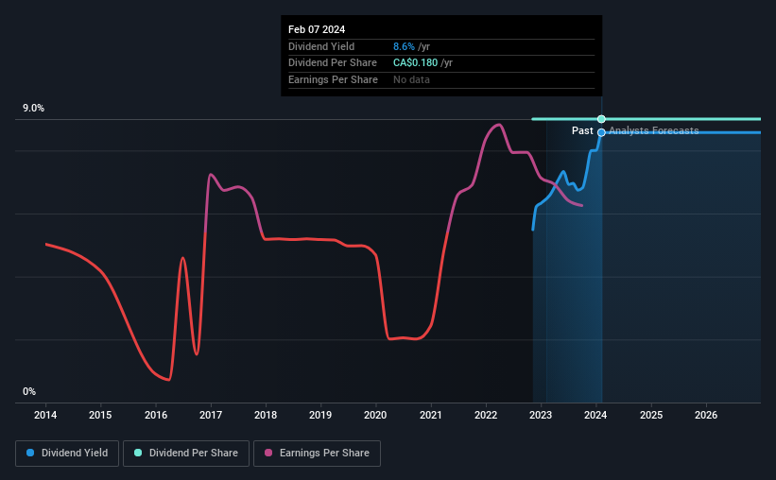The width and height of the screenshot is (776, 480).
Task: Click the CA$0.180 dividend per share value
Action: click(x=415, y=63)
